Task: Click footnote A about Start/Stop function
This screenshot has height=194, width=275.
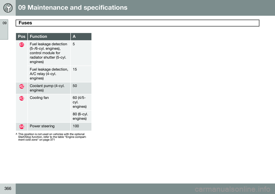Action: click(51, 137)
